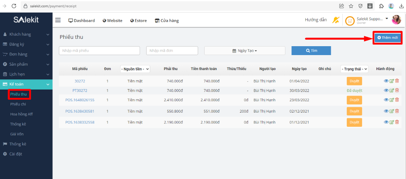This screenshot has height=179, width=406.
Task: Expand the Ngày Tạo date picker
Action: pos(244,51)
